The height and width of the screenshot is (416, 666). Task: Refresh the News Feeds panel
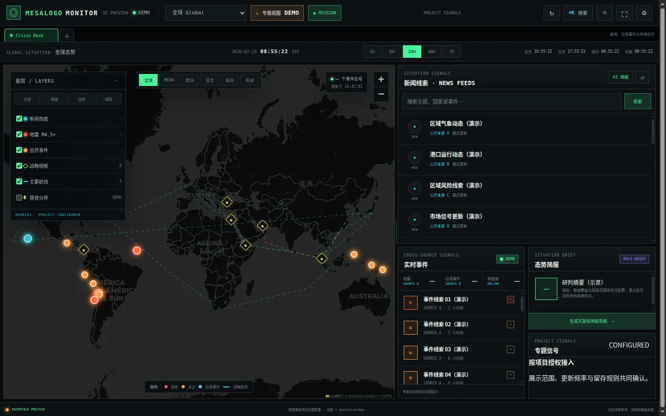[x=642, y=77]
